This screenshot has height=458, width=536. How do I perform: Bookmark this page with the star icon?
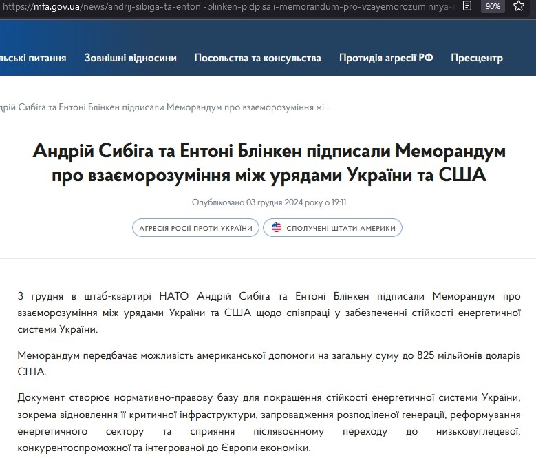[519, 6]
